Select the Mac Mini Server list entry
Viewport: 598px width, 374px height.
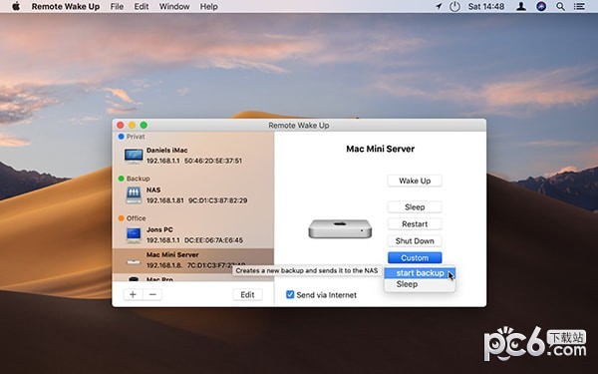193,261
